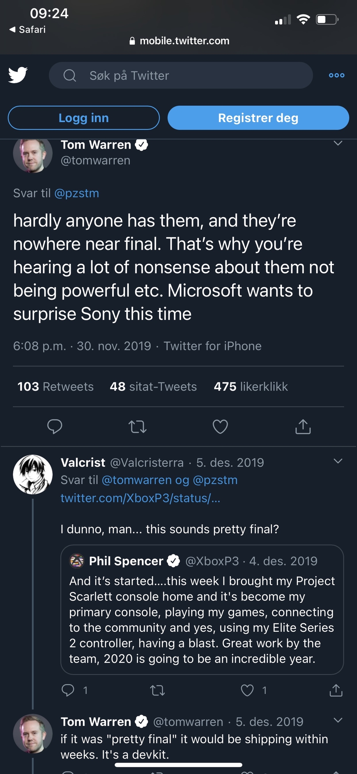
Task: Open the twitter.com/XboxP3/status link
Action: coord(140,498)
